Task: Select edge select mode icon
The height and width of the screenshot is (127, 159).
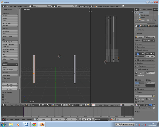Action: 67,105
